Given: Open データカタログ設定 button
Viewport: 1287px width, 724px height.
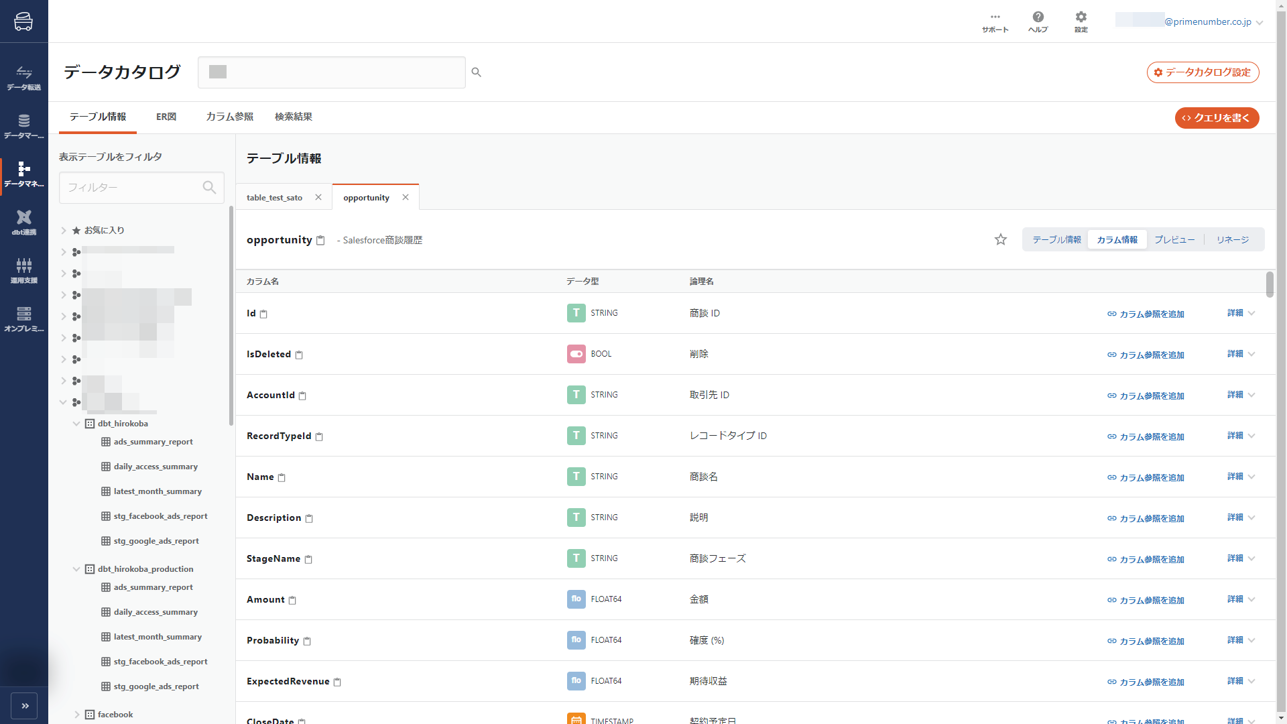Looking at the screenshot, I should coord(1203,72).
